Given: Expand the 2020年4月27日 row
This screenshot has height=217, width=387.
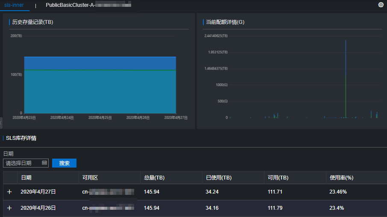Looking at the screenshot, I should pos(9,192).
